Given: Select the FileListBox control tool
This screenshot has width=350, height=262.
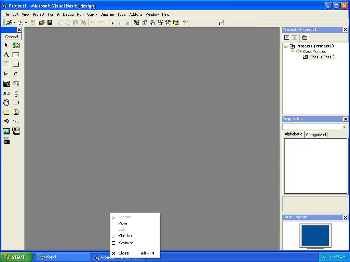Looking at the screenshot, I should coord(16,112).
